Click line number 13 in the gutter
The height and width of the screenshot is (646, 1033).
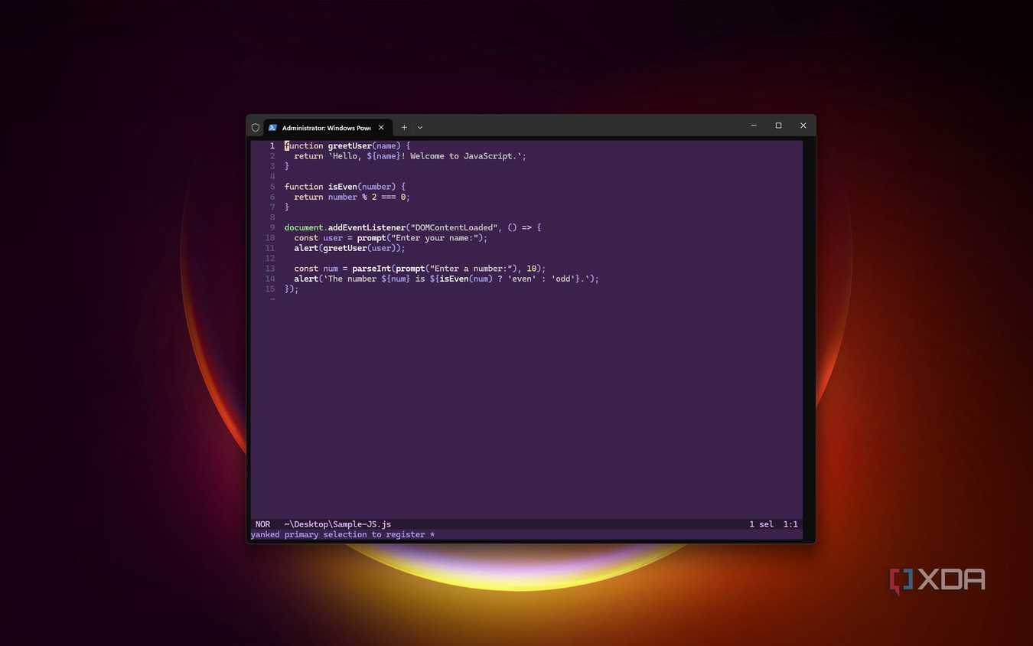[x=269, y=269]
